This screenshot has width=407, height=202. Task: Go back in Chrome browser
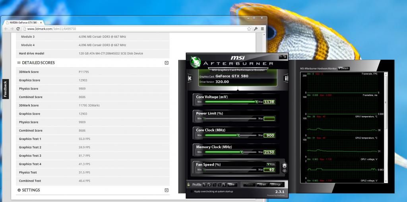coord(6,29)
